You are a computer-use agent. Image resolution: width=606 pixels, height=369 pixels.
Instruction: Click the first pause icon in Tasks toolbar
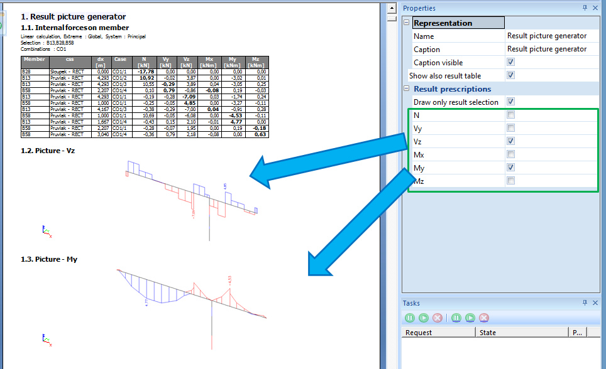click(410, 318)
